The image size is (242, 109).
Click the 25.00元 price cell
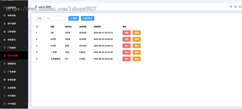83,46
